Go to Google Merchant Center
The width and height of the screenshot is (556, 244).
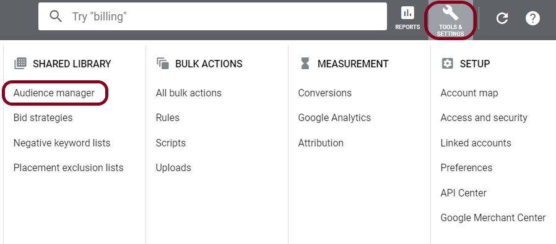(x=493, y=218)
